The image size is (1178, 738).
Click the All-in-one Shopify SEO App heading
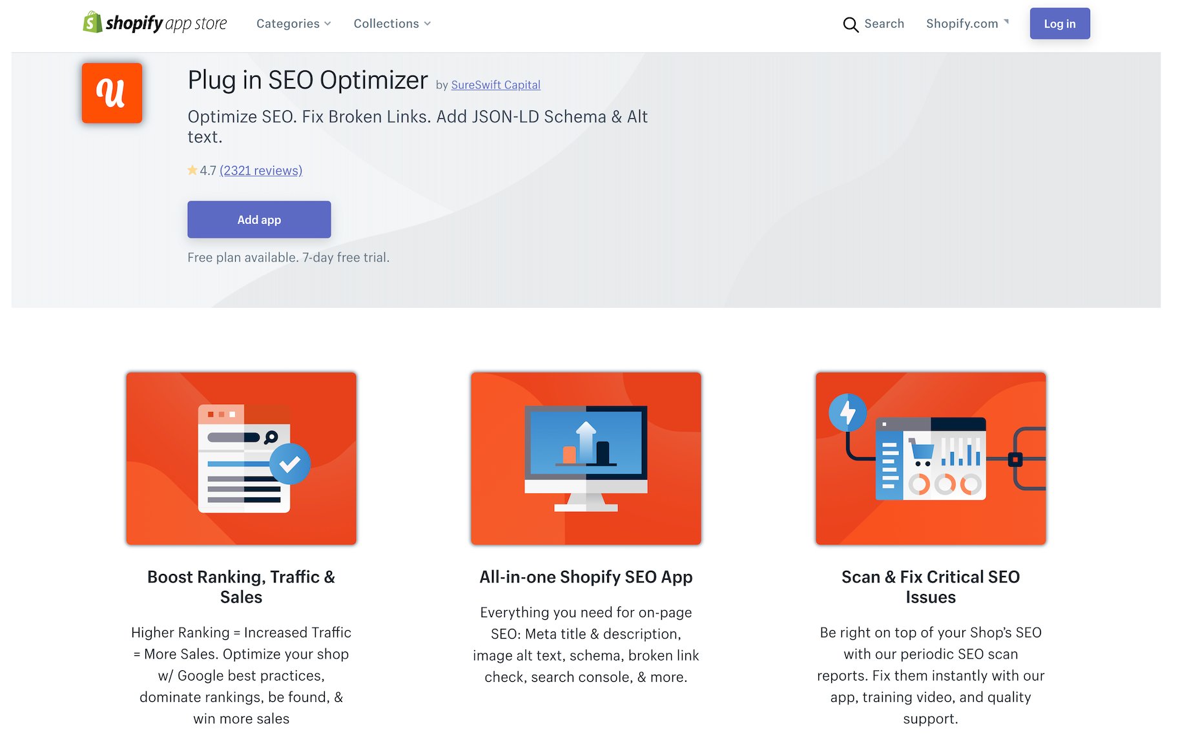pos(586,577)
